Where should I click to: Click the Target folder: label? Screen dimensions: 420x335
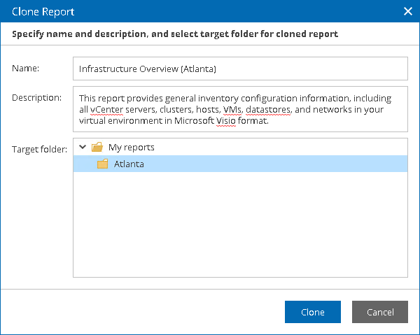click(39, 148)
